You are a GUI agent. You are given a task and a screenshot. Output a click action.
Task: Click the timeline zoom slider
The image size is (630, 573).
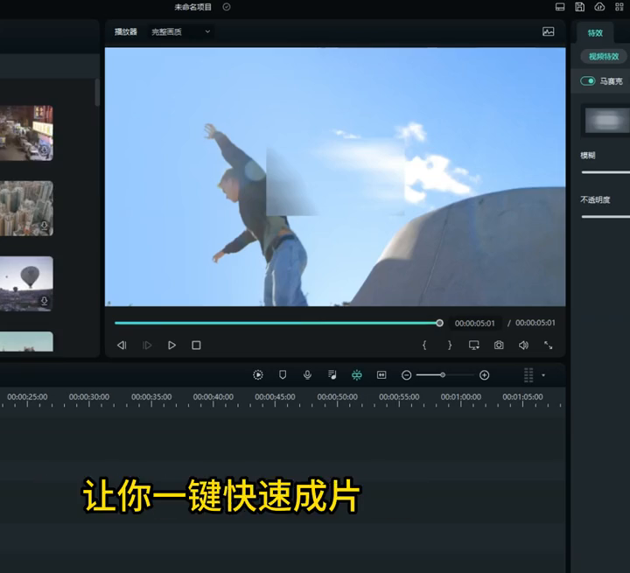pos(444,374)
